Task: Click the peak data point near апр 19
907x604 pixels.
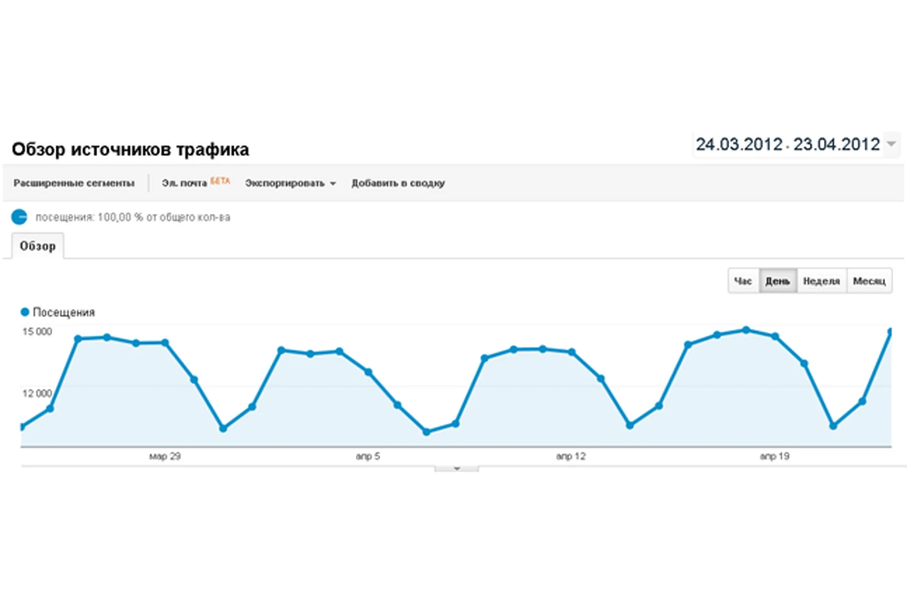Action: (x=746, y=330)
